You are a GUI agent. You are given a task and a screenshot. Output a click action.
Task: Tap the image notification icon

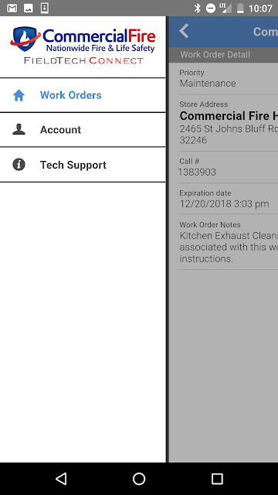click(29, 9)
